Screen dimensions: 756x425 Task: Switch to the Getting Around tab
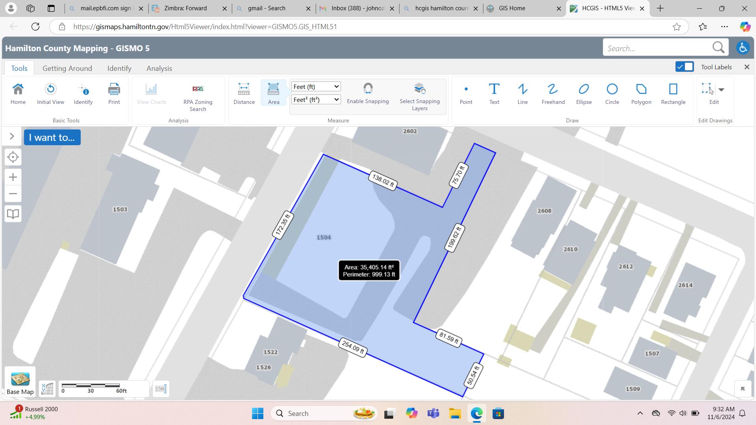tap(67, 68)
